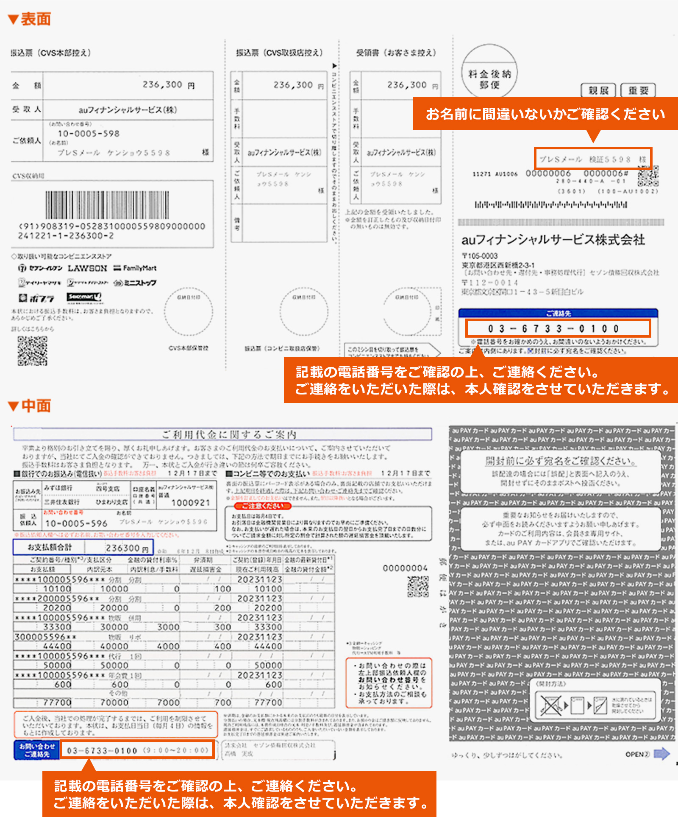This screenshot has width=678, height=817.
Task: Click the crossed-out envelope icon in 開封方法
Action: pos(551,706)
